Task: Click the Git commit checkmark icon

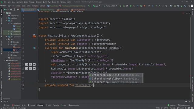Action: (156, 6)
